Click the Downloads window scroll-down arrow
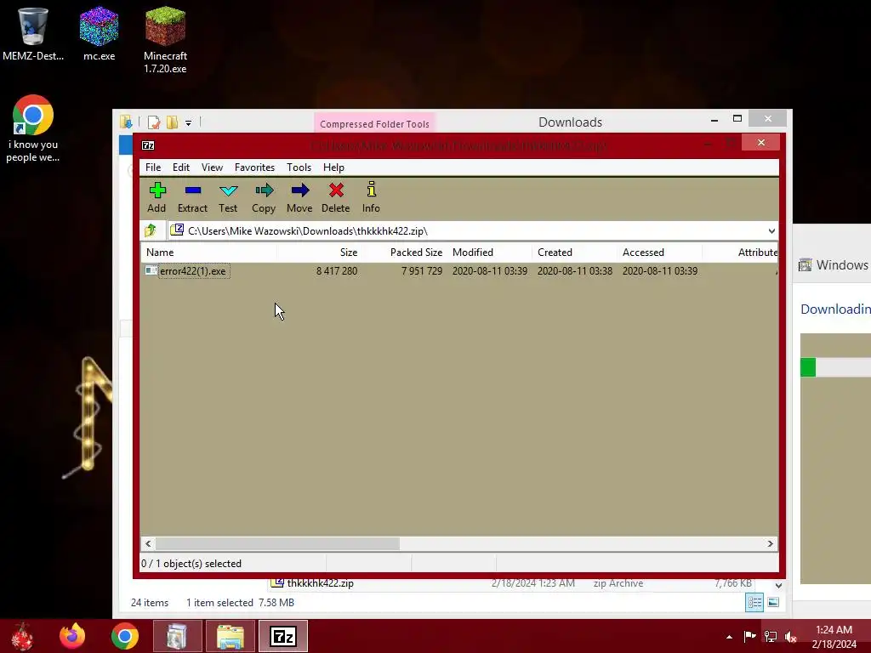This screenshot has width=871, height=653. [x=778, y=585]
